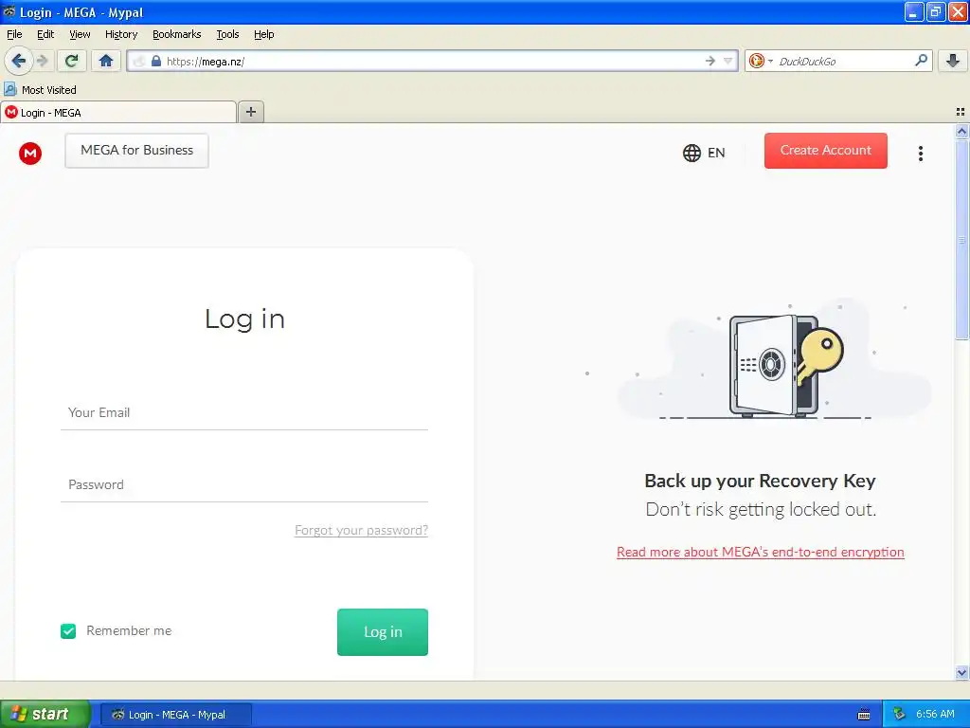Image resolution: width=970 pixels, height=728 pixels.
Task: Reload the page with the refresh icon
Action: tap(72, 61)
